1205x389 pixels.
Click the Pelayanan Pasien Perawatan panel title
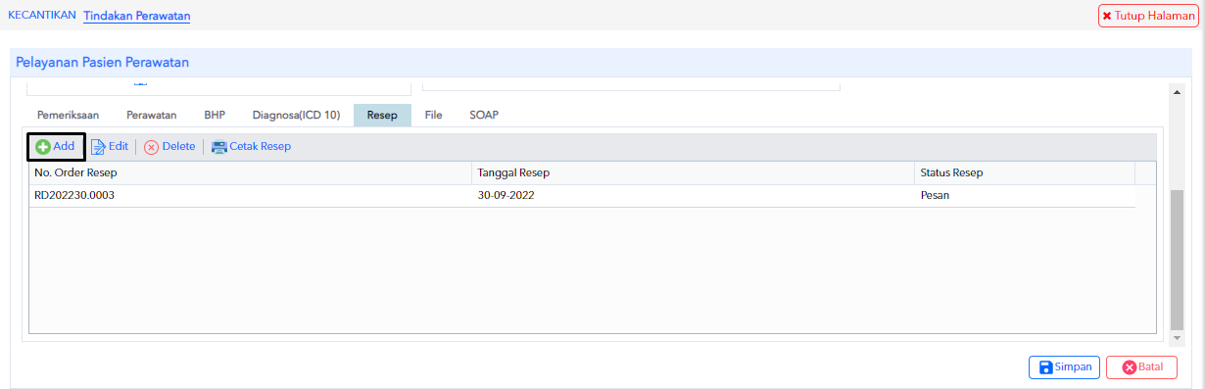pyautogui.click(x=102, y=63)
